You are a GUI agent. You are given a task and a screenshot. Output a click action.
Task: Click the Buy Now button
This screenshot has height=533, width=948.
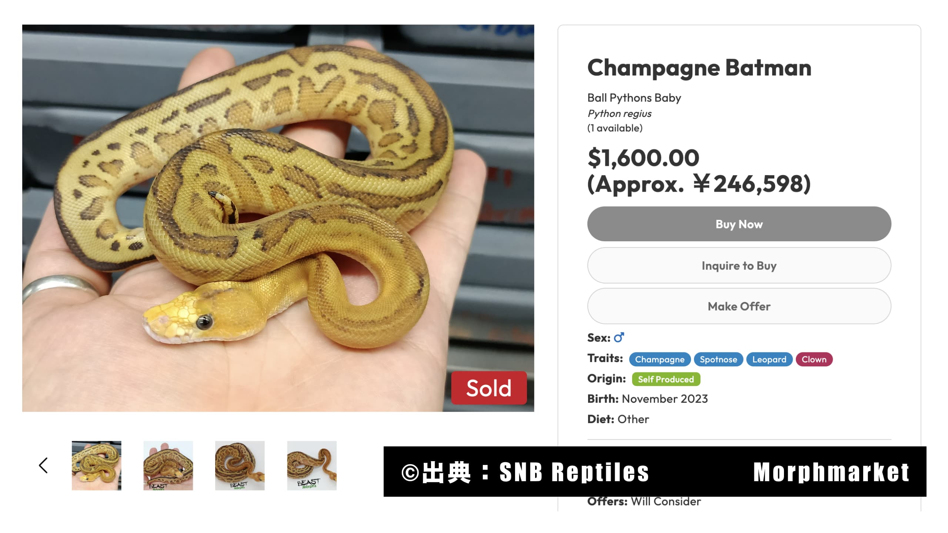739,224
